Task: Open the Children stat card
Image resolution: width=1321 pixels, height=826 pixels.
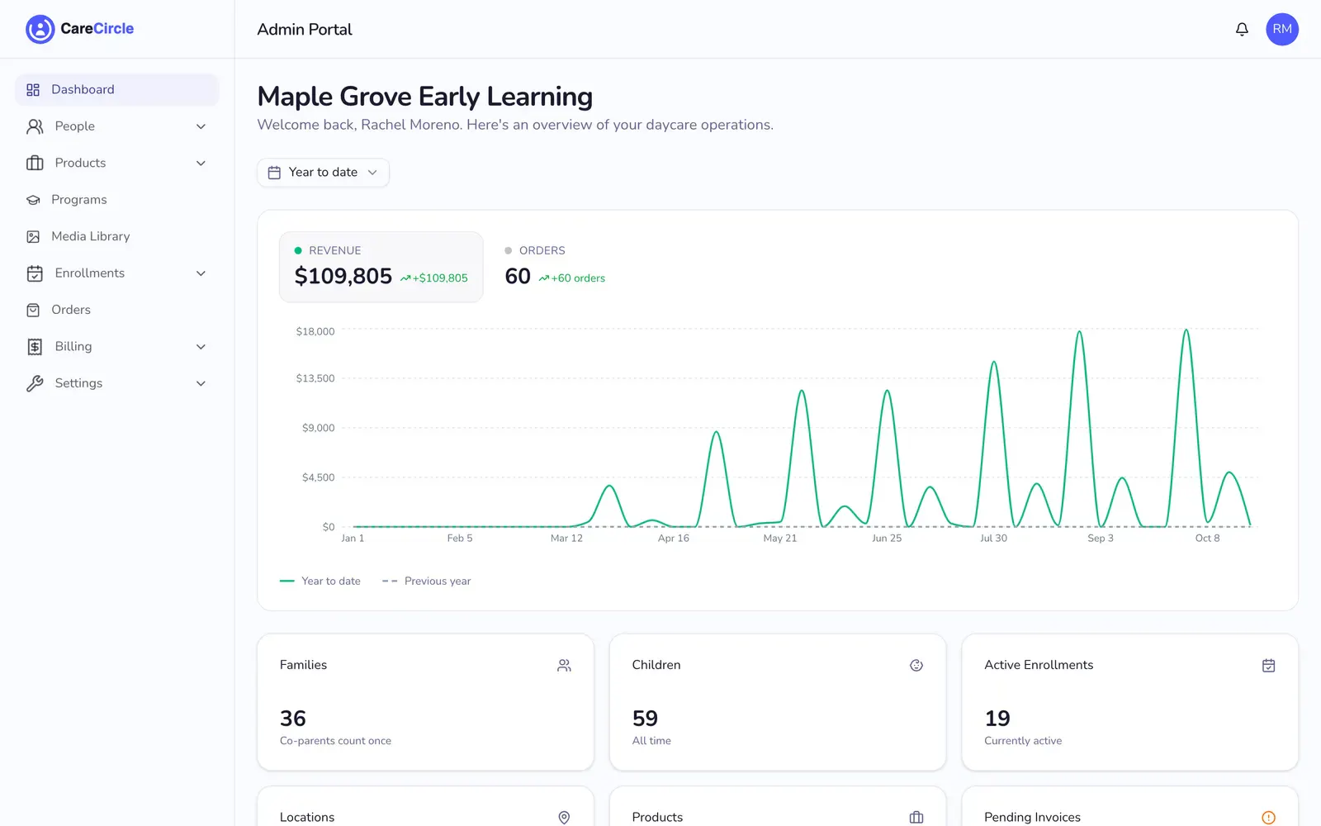Action: pyautogui.click(x=778, y=702)
